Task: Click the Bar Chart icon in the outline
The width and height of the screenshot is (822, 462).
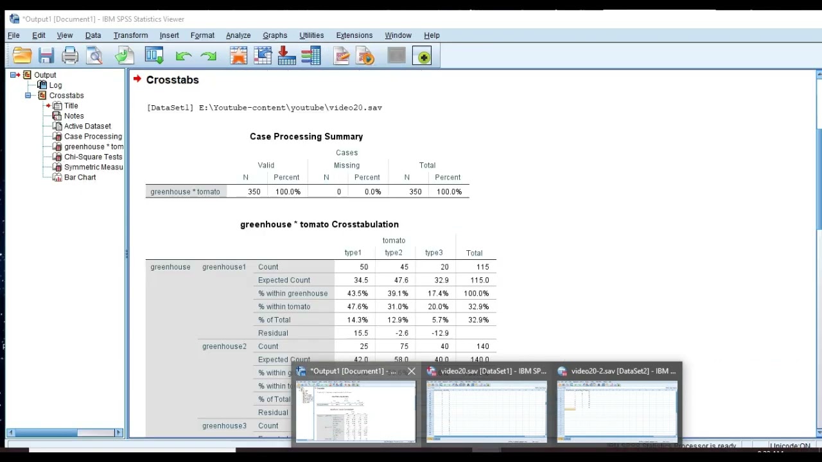Action: click(57, 178)
